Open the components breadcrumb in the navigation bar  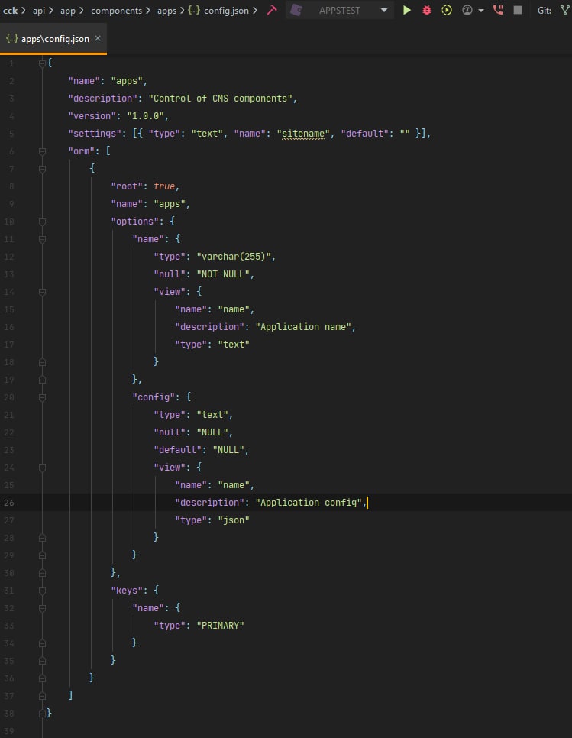click(x=116, y=11)
